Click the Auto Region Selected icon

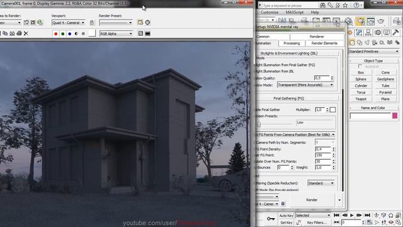pos(33,23)
